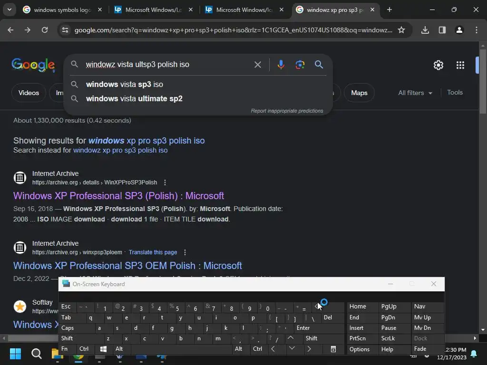Click 'windows xp pro sp3 polish iso' correction link
The width and height of the screenshot is (487, 365).
tap(146, 141)
